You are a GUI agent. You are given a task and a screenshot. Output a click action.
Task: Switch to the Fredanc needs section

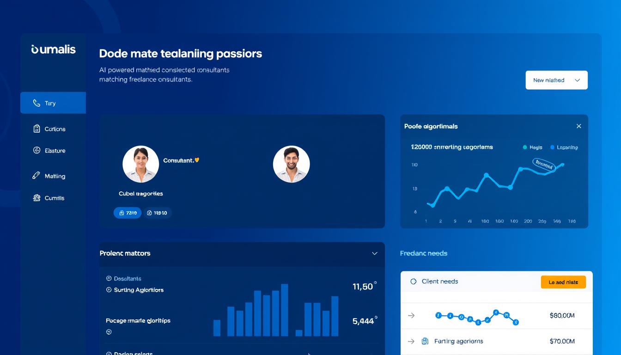click(424, 253)
